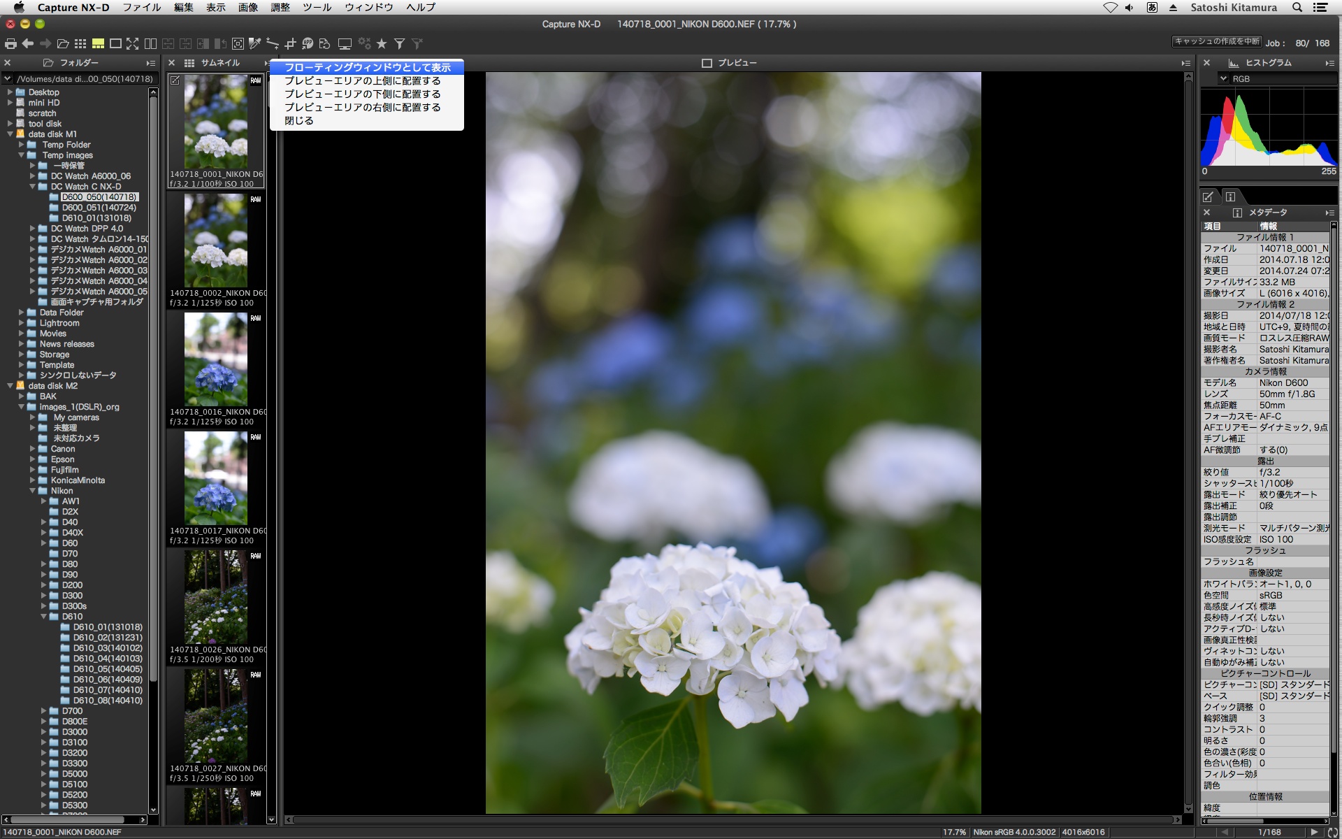Select the fullscreen expand arrows icon
The image size is (1342, 839).
pos(133,43)
